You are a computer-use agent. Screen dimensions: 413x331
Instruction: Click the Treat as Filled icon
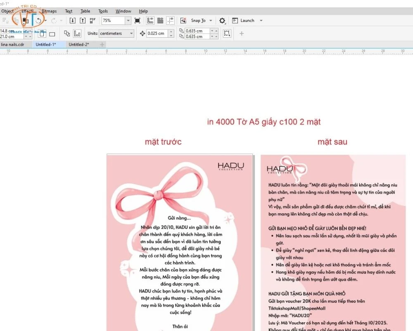click(x=227, y=33)
